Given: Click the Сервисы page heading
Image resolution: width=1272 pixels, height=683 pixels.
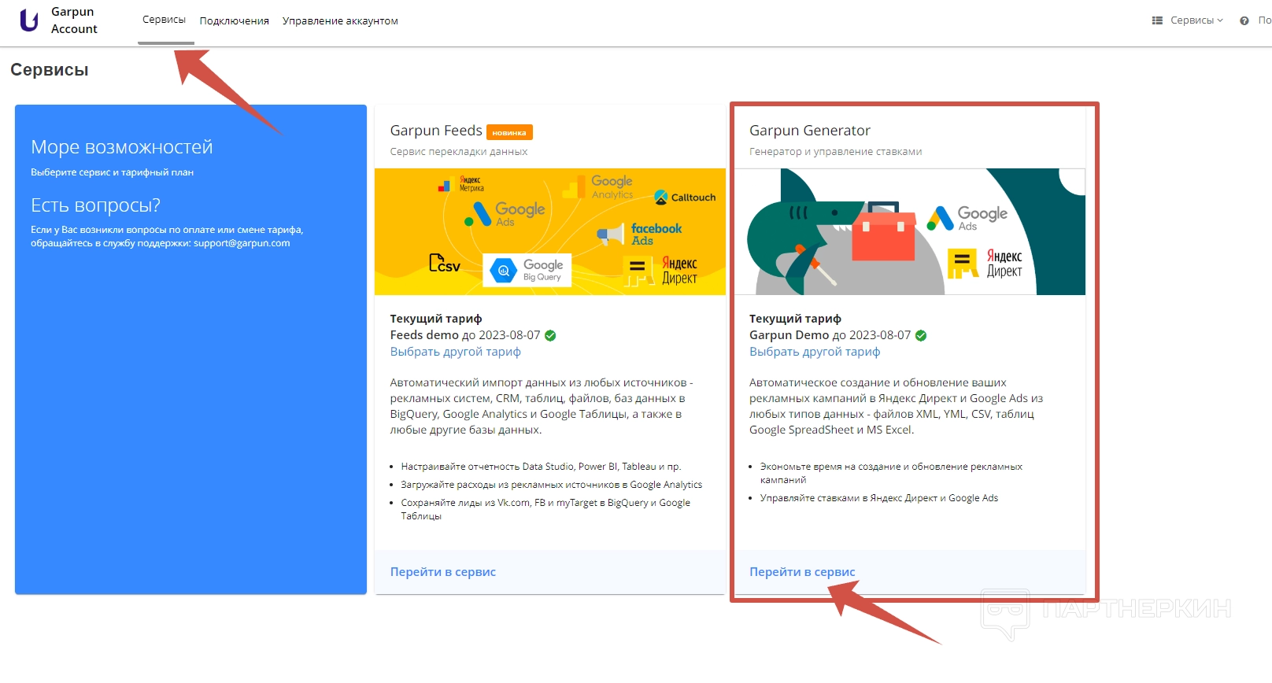Looking at the screenshot, I should (50, 70).
